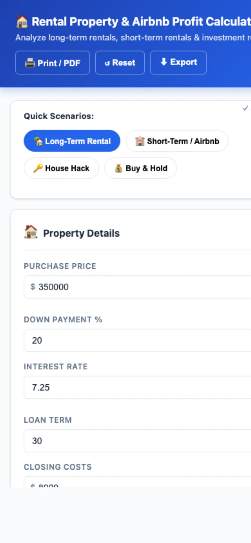Click the Down Payment % input box

[138, 340]
